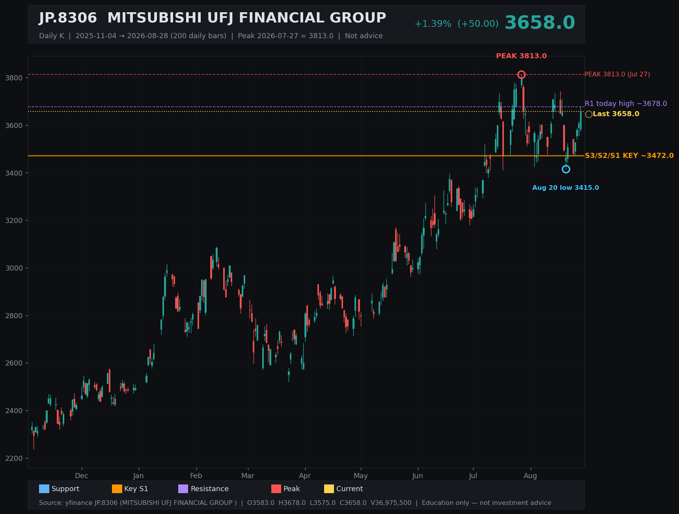This screenshot has width=679, height=514.
Task: Click the 'Aug' x-axis label
Action: tap(530, 476)
